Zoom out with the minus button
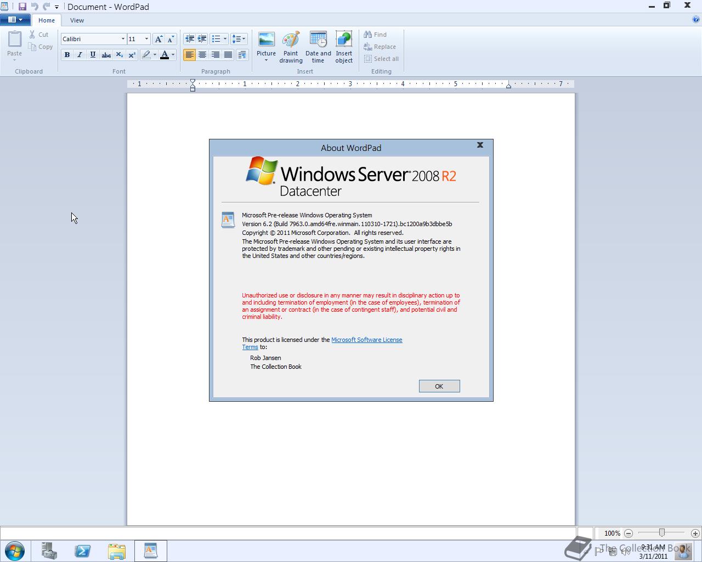702x562 pixels. [629, 533]
